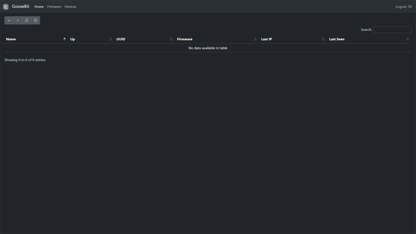The image size is (416, 234).
Task: Sort table by UUID column arrows
Action: (171, 39)
